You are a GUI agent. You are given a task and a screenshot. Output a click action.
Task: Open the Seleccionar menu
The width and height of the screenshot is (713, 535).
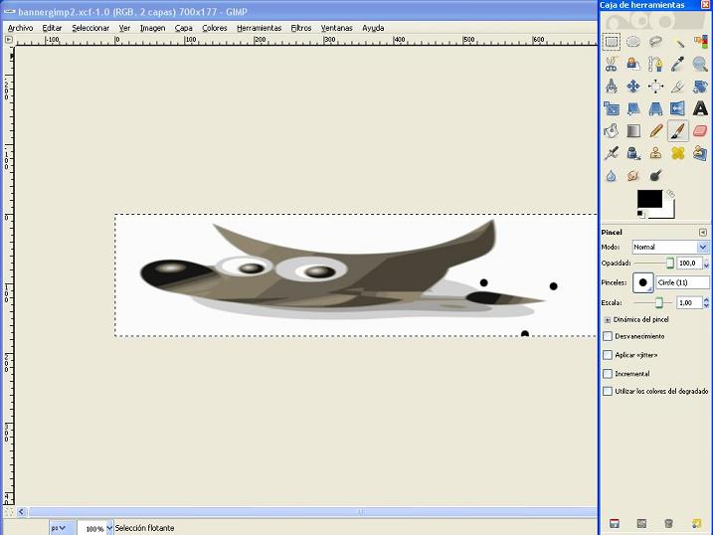[90, 28]
